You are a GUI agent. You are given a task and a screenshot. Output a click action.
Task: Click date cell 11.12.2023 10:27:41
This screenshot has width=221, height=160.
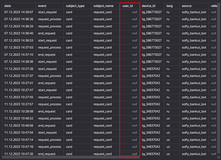coord(19,83)
